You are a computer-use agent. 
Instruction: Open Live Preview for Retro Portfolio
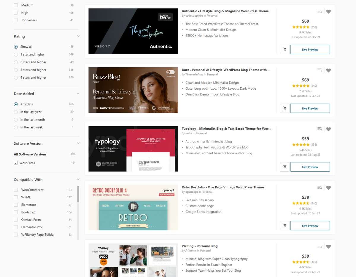310,226
